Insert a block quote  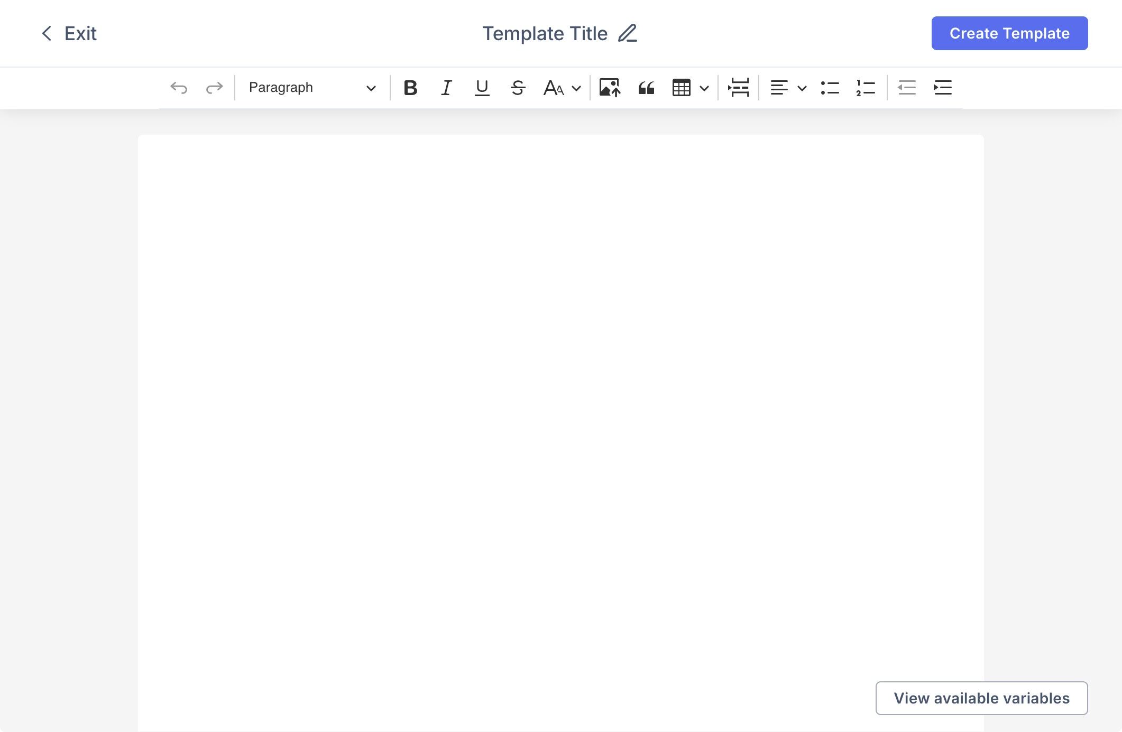pos(646,88)
